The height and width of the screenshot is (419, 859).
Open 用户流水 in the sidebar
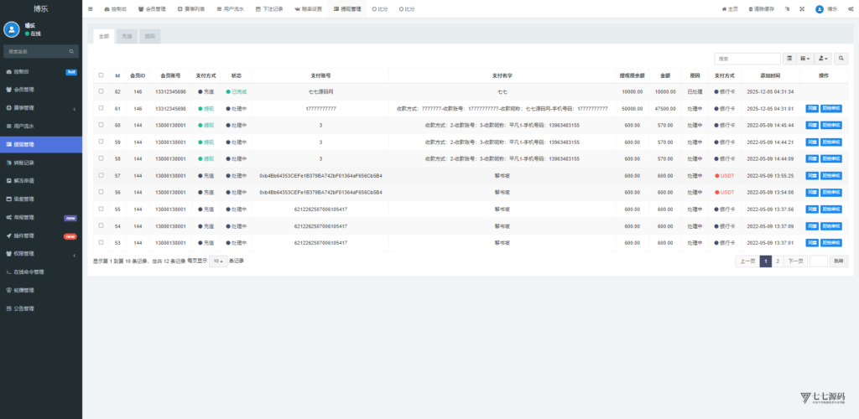click(x=23, y=127)
